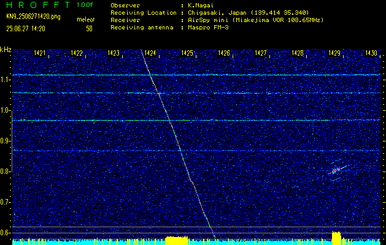Click the 1422 time axis marker
Screen dimensions: 386x245
(77, 53)
